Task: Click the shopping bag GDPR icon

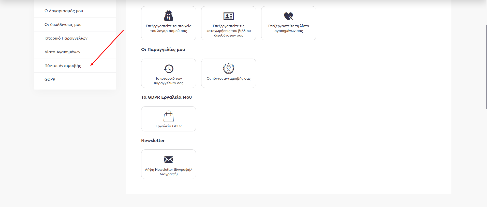Action: (x=169, y=116)
